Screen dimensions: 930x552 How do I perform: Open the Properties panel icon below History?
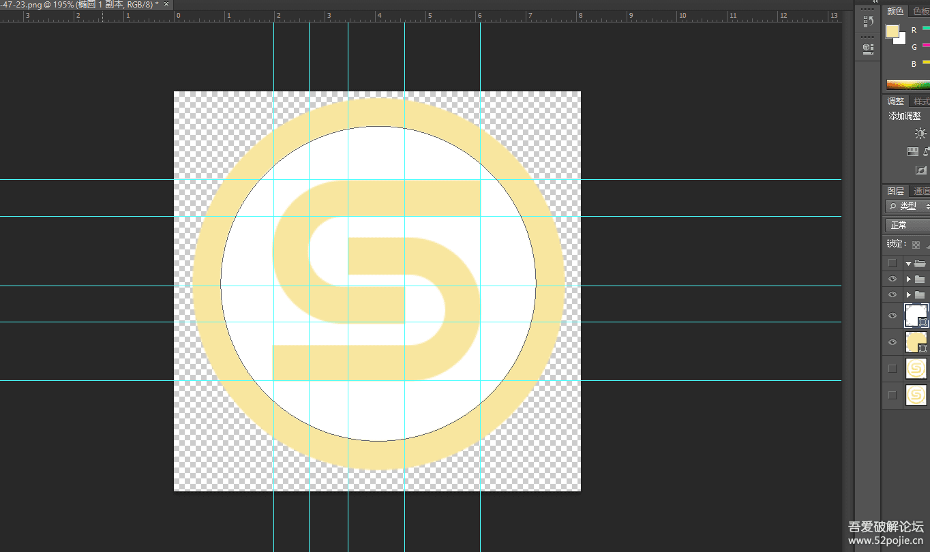[x=868, y=48]
